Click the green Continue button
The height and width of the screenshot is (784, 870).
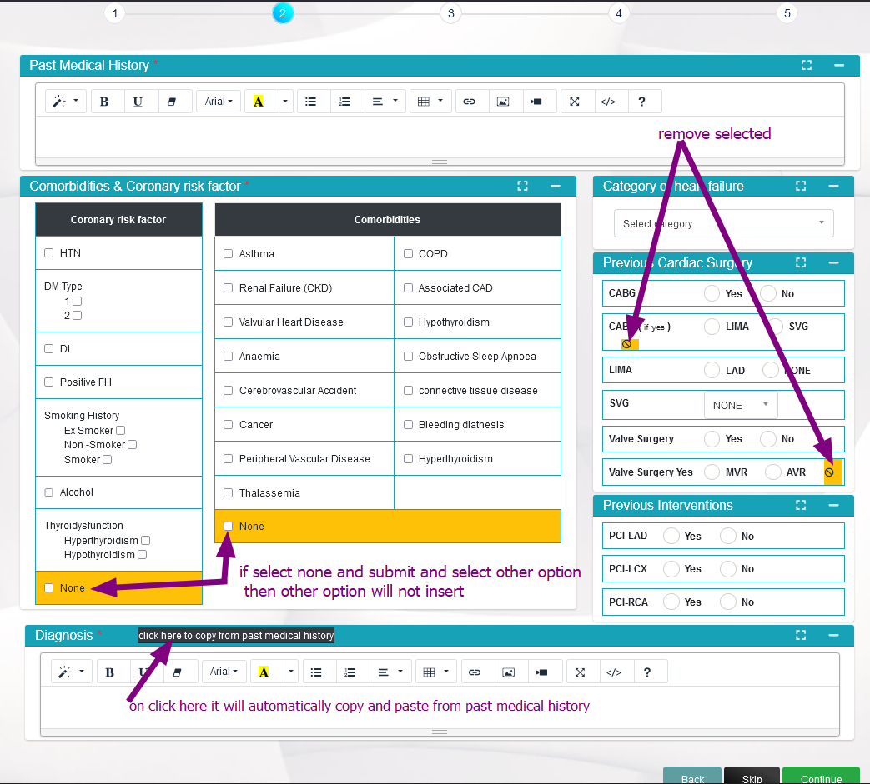tap(821, 777)
